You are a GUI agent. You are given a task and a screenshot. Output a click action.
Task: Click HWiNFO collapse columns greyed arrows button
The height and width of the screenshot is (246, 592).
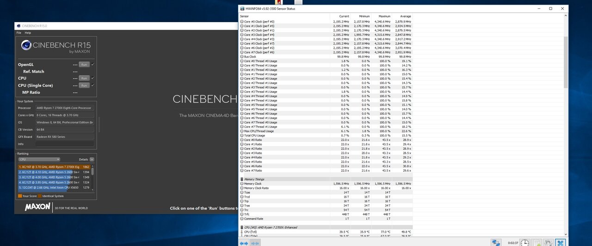(255, 242)
